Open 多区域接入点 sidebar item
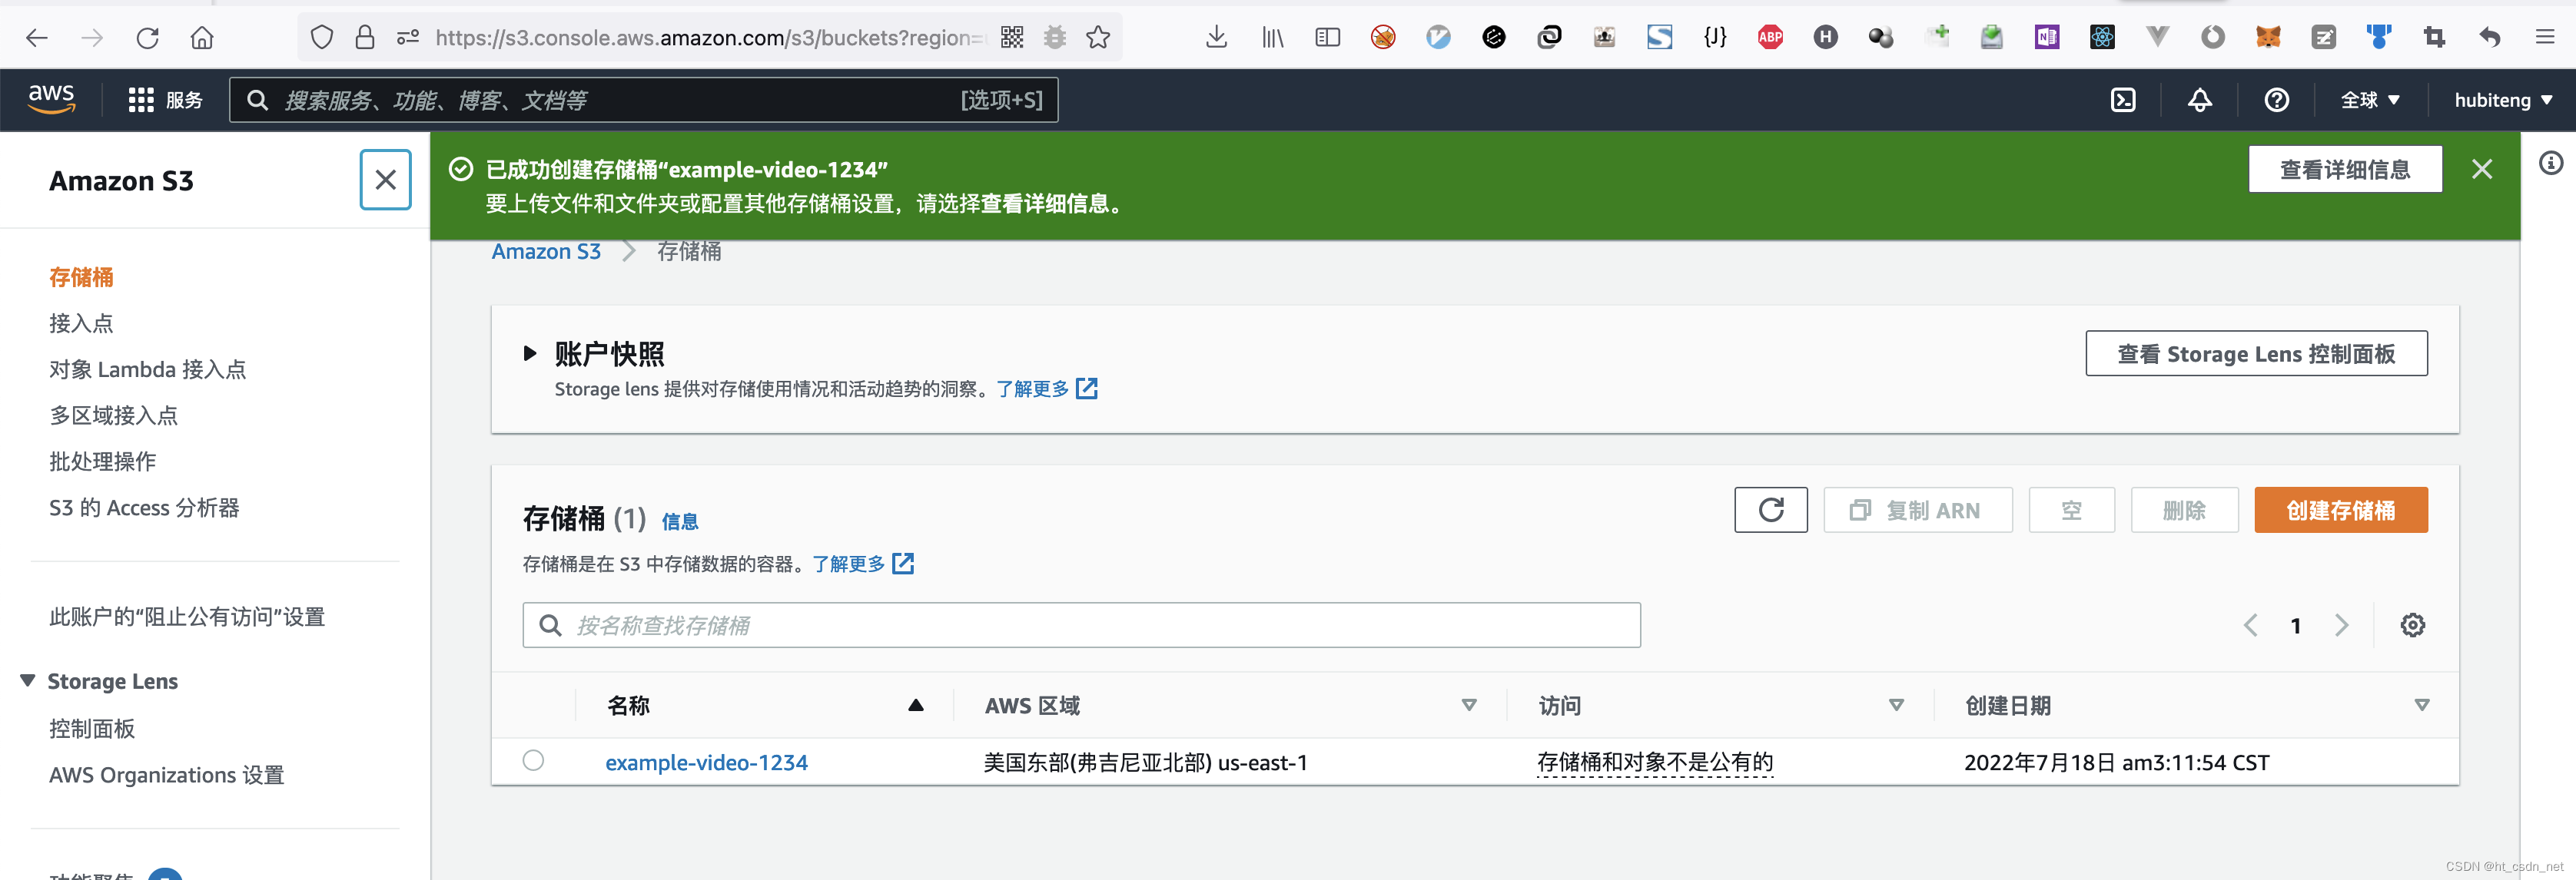The image size is (2576, 880). [x=113, y=415]
